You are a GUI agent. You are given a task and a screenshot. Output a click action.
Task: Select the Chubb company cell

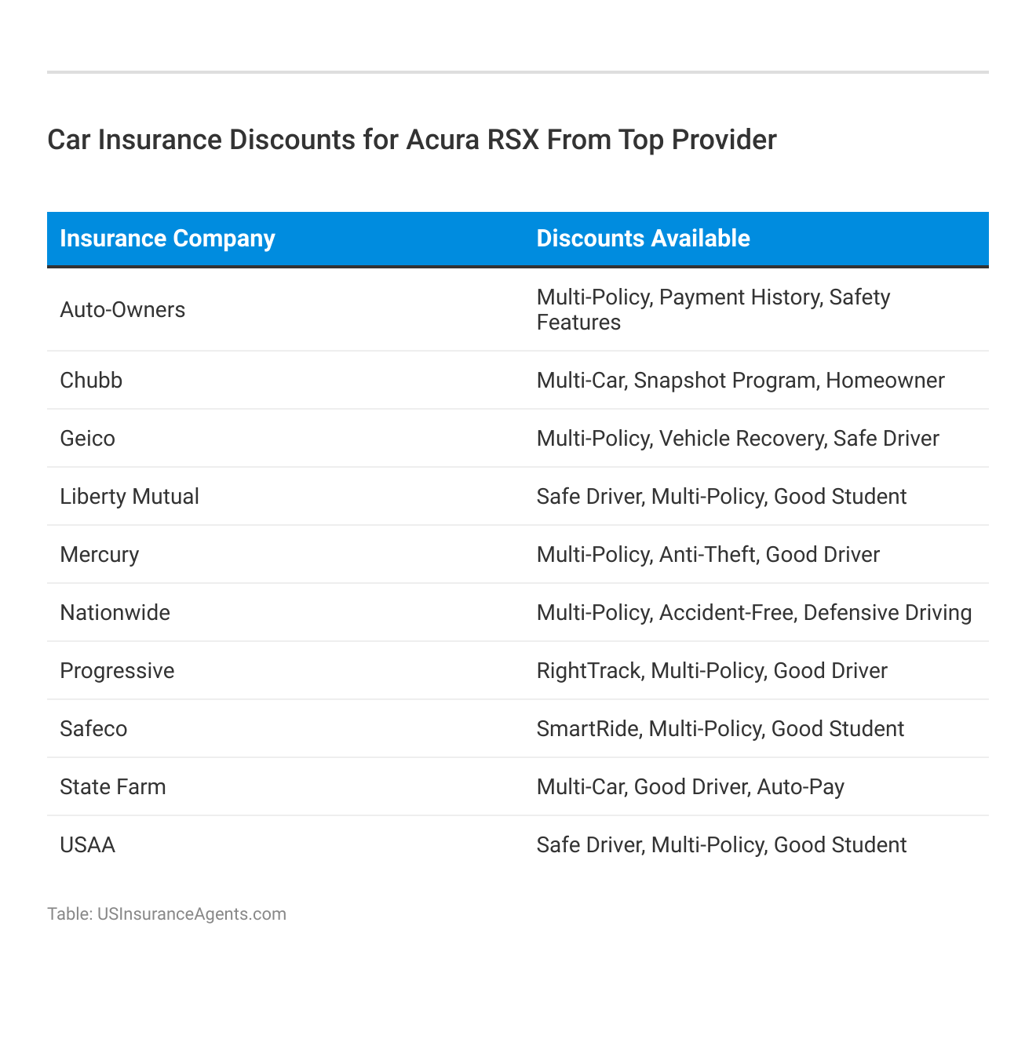(x=91, y=381)
